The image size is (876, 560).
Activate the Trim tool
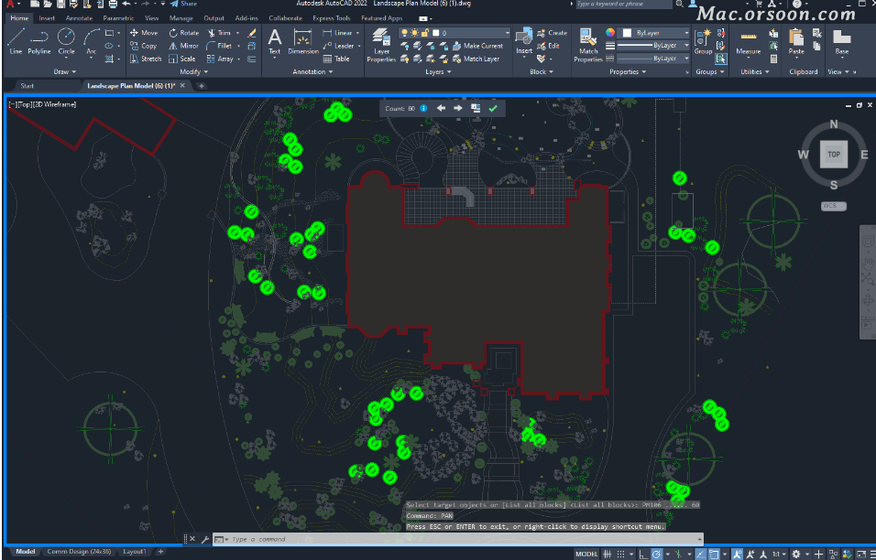point(218,33)
